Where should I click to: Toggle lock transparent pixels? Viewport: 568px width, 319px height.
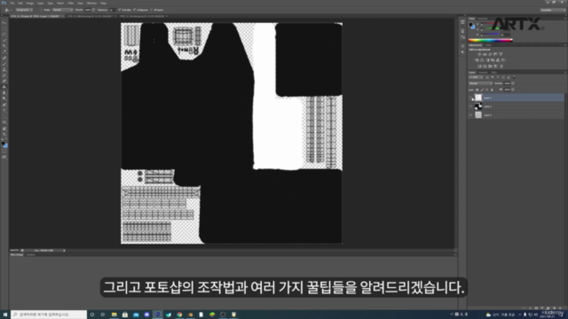(x=477, y=89)
